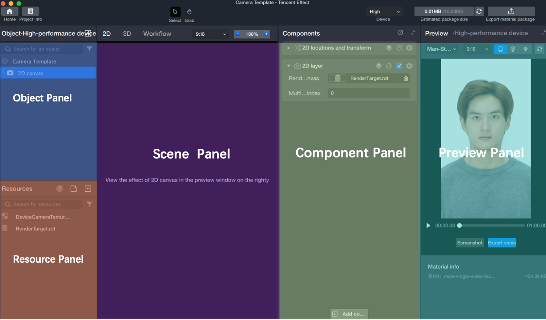Viewport: 546px width, 320px height.
Task: Click the Export video button
Action: tap(502, 243)
